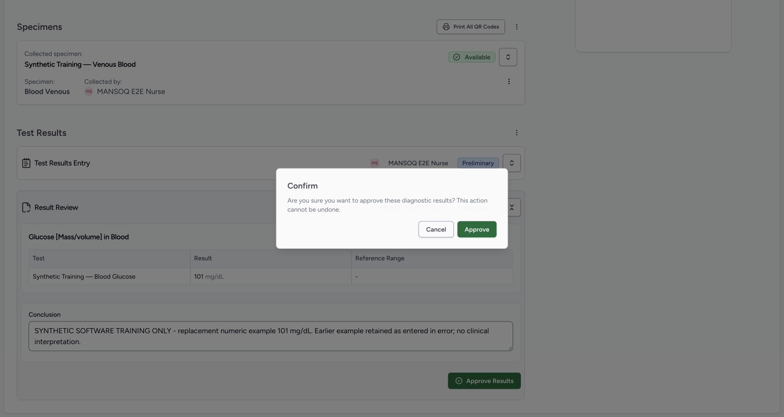Open Specimens section three-dot menu

516,27
